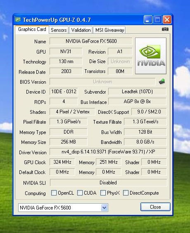
Task: Click the Bandwidth value 8.0 GB/s
Action: (145, 142)
